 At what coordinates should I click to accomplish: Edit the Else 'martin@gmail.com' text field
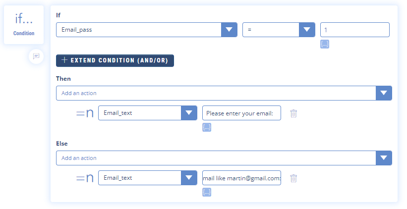(x=241, y=178)
